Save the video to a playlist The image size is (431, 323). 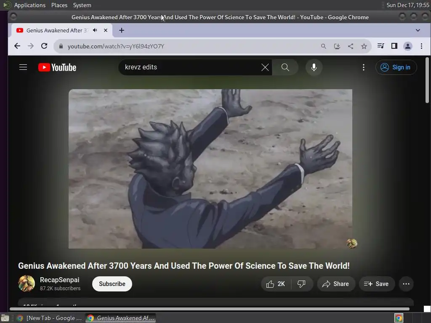click(x=377, y=284)
